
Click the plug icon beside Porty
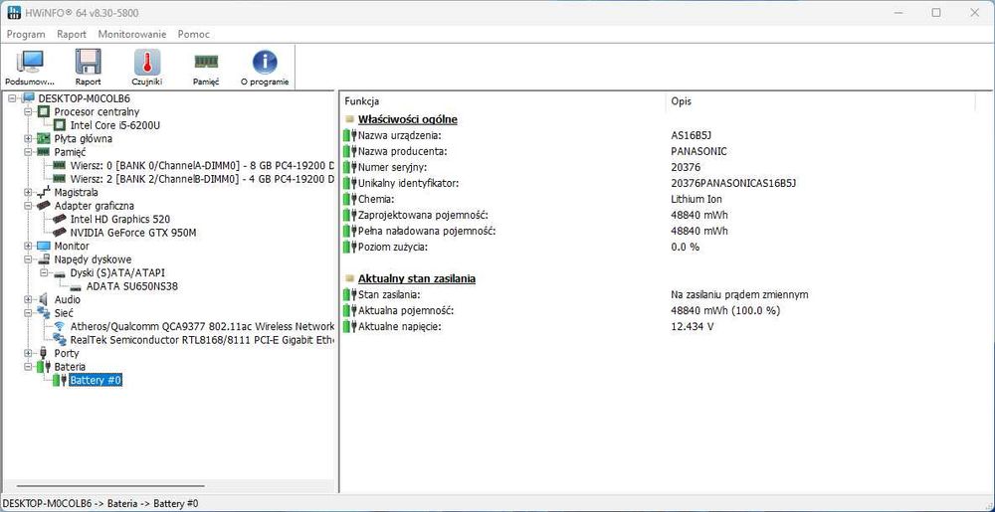(x=44, y=353)
